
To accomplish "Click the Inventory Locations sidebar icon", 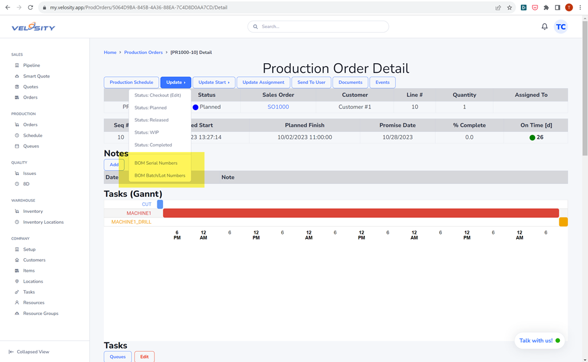I will tap(17, 222).
